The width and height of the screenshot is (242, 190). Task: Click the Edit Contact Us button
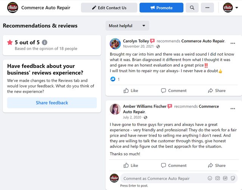[109, 8]
